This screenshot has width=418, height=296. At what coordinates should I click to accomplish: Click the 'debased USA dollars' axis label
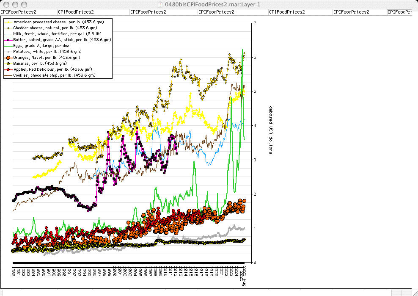pyautogui.click(x=271, y=130)
